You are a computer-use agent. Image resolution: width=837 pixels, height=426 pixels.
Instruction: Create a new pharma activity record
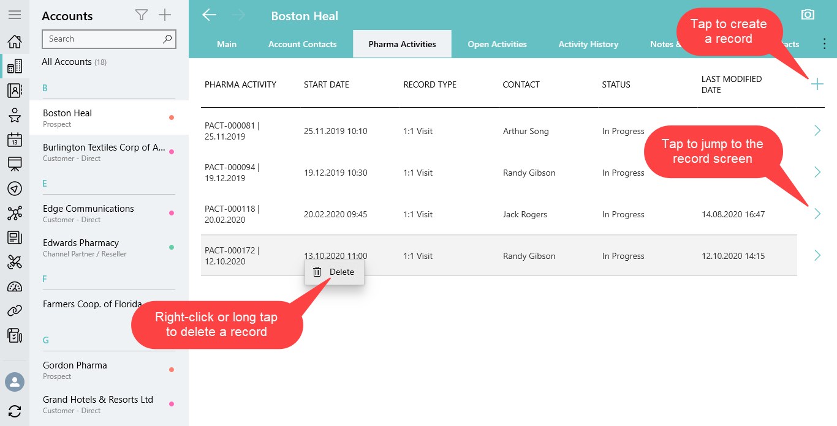(x=817, y=84)
